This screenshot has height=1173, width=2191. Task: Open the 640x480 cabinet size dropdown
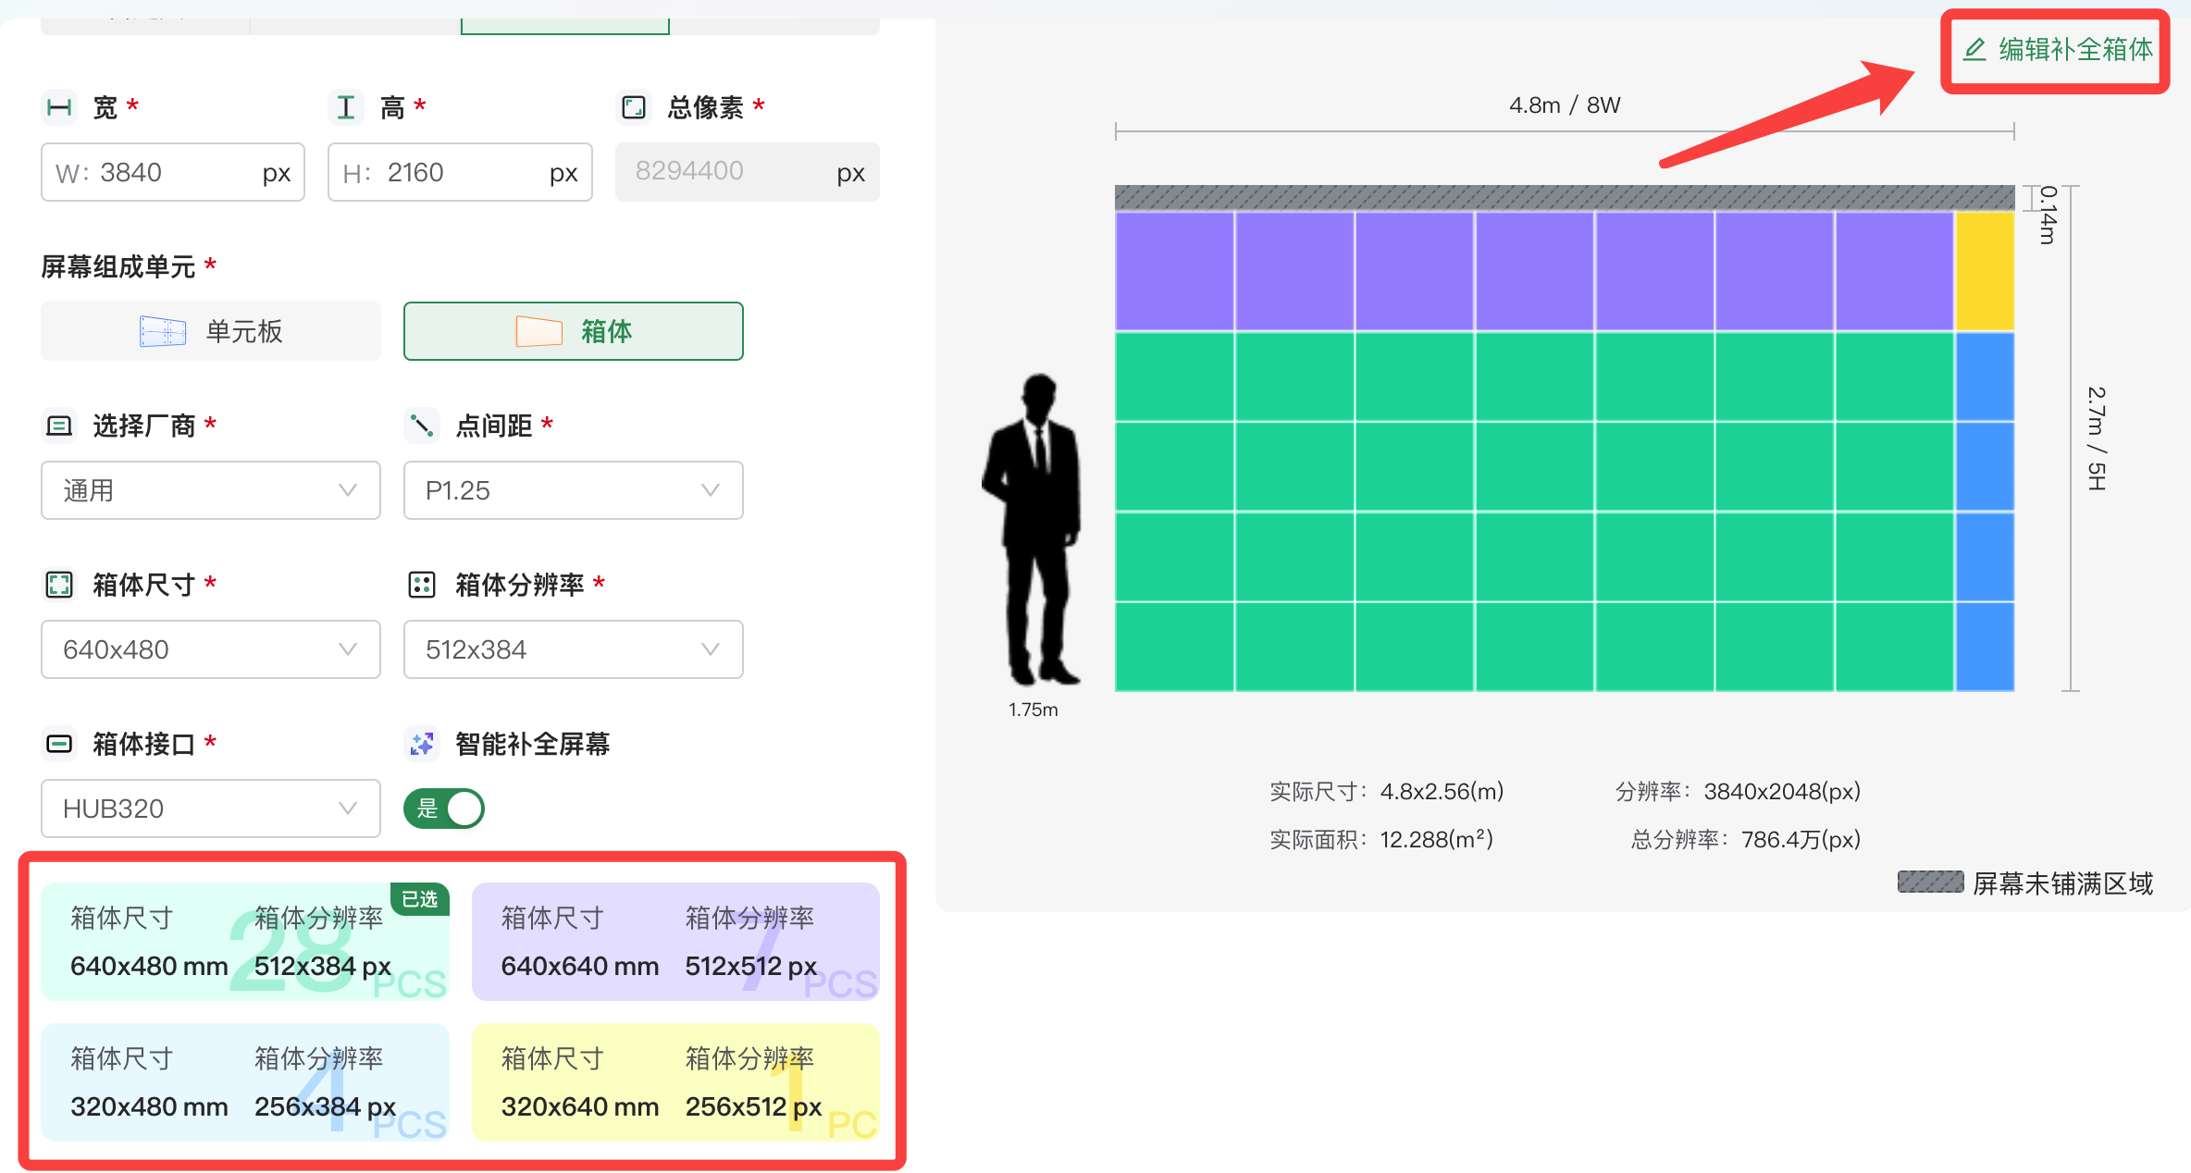pos(211,649)
